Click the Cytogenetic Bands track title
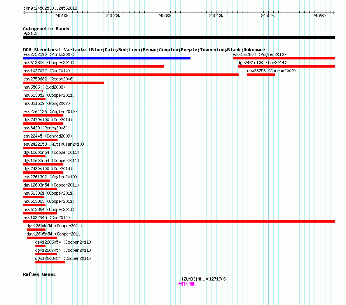 [46, 29]
